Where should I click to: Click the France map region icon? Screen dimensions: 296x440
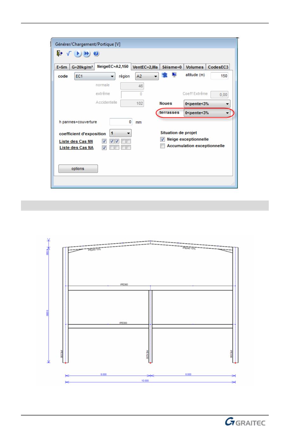[x=165, y=75]
